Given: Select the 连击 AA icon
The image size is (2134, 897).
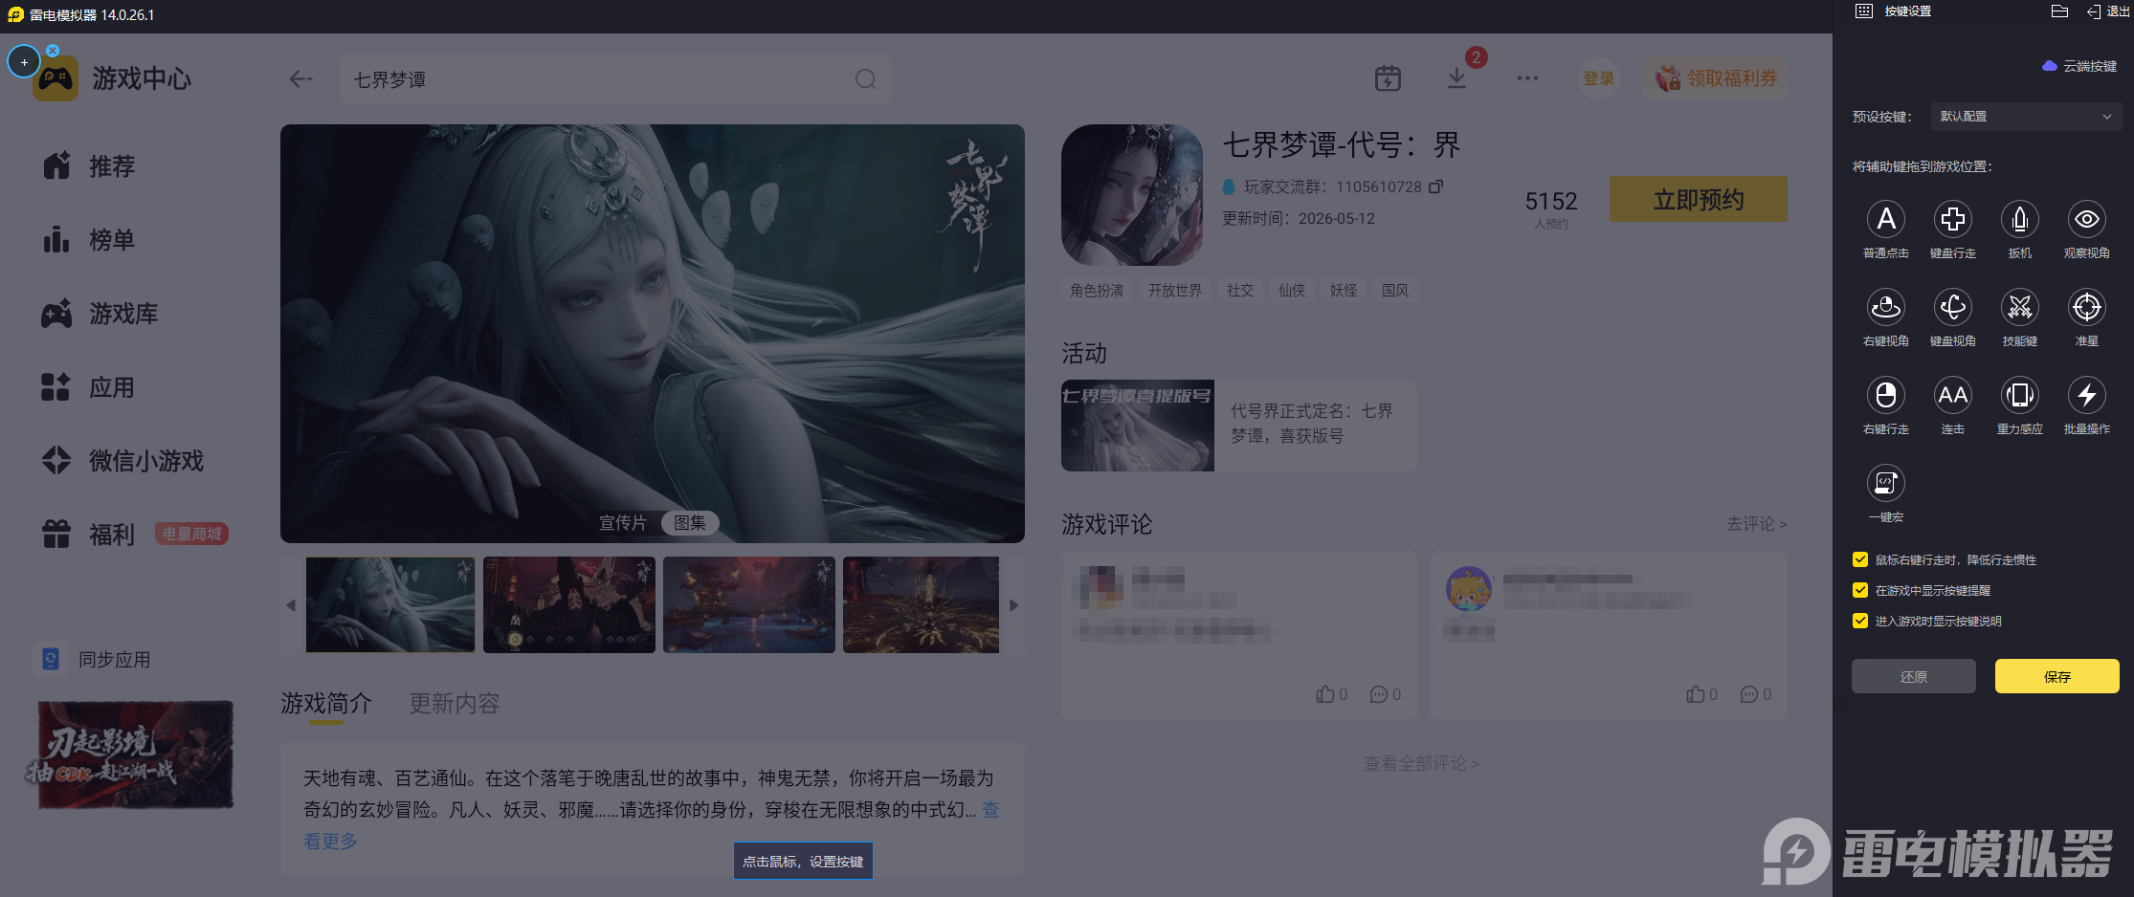Looking at the screenshot, I should tap(1952, 396).
